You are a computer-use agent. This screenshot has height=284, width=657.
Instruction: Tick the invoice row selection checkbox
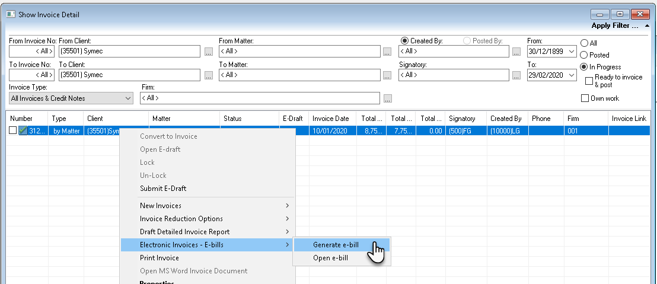point(13,130)
